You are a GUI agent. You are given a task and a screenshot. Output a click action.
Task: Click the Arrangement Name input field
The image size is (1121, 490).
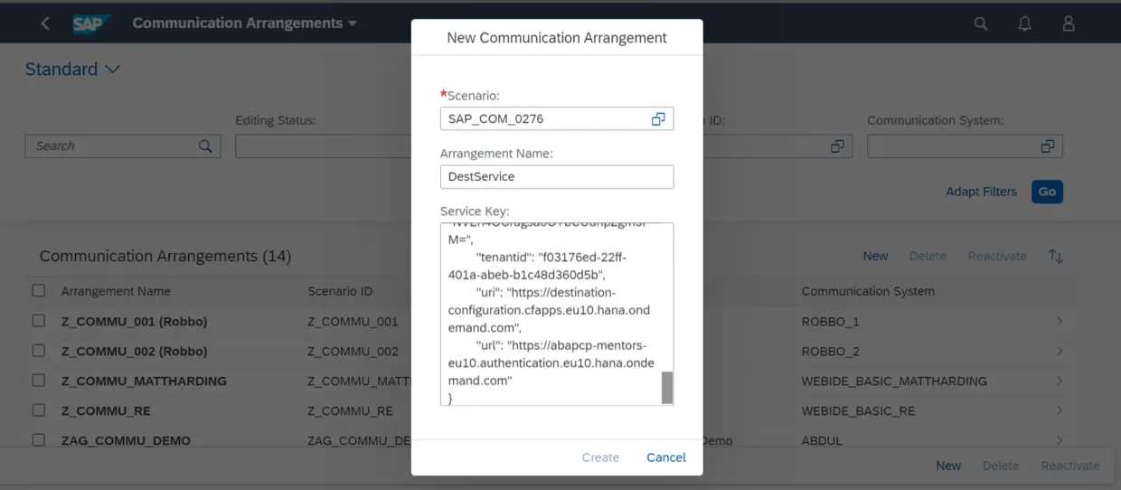pos(557,176)
